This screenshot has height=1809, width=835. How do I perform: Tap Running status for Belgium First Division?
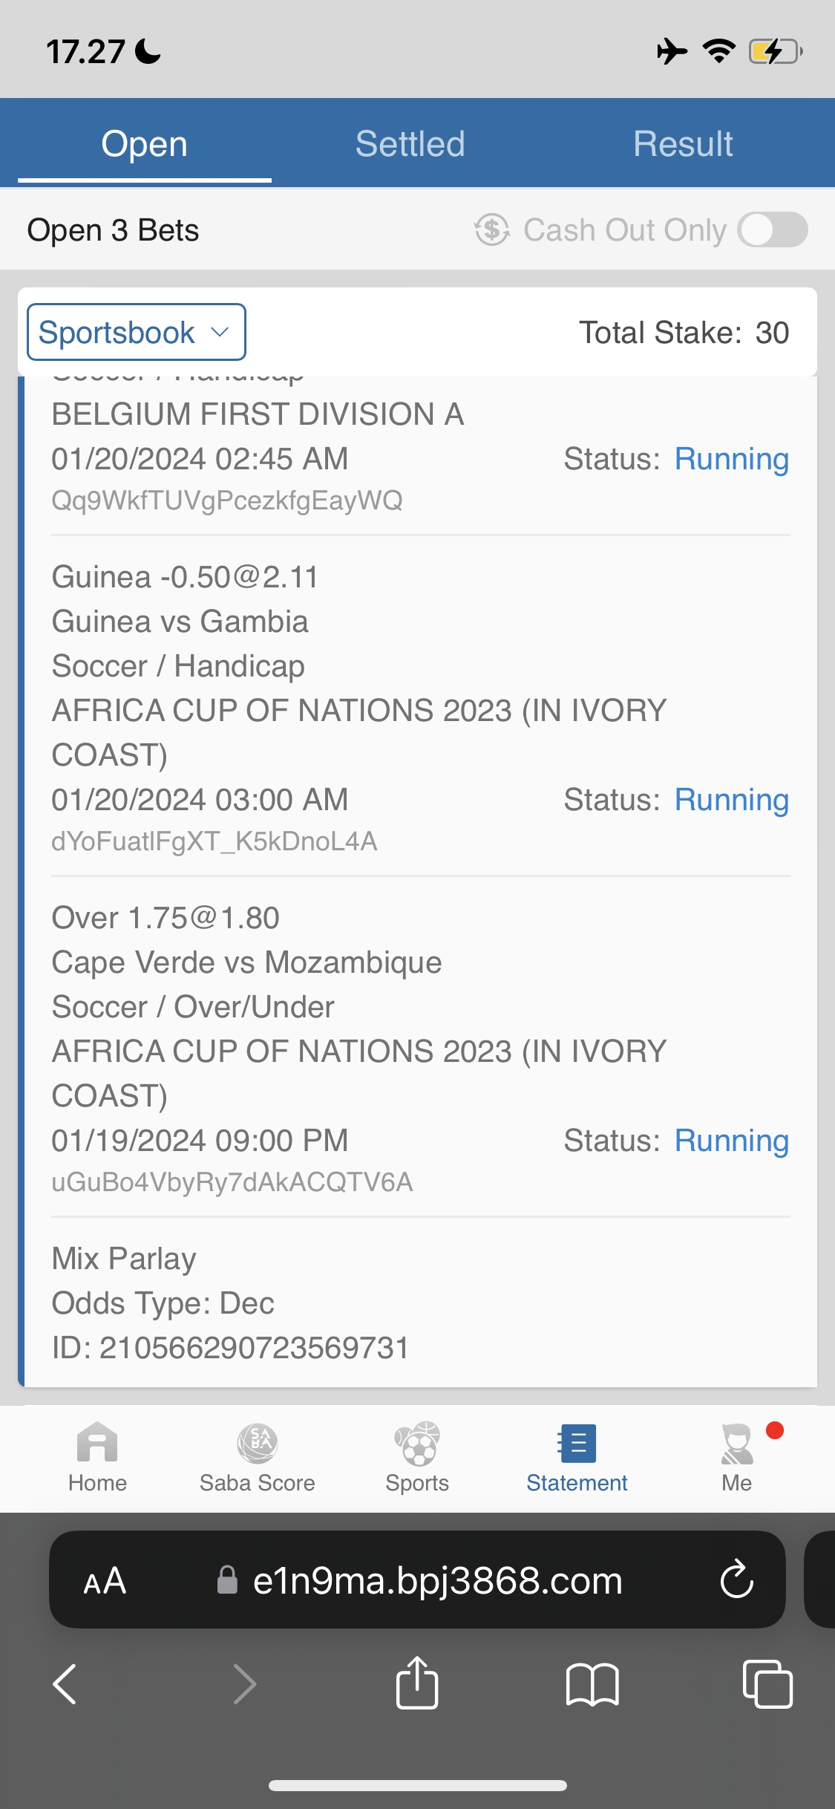(731, 459)
